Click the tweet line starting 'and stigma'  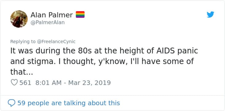click(x=102, y=61)
